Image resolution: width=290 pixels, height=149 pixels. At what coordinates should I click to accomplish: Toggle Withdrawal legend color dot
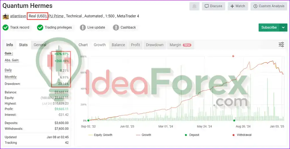[233, 135]
